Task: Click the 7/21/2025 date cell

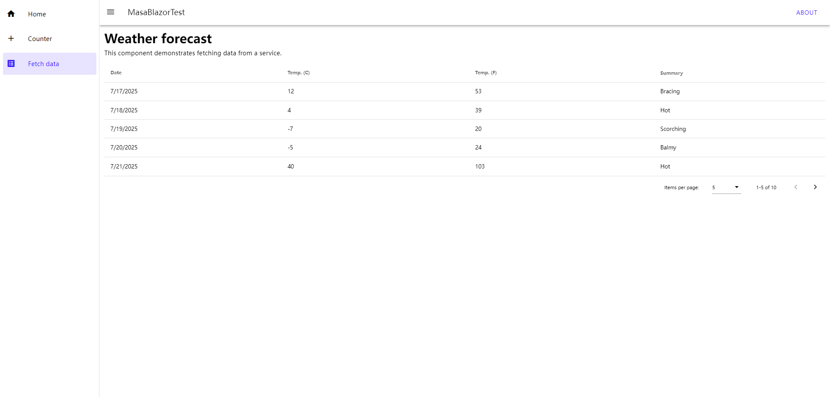Action: coord(124,166)
